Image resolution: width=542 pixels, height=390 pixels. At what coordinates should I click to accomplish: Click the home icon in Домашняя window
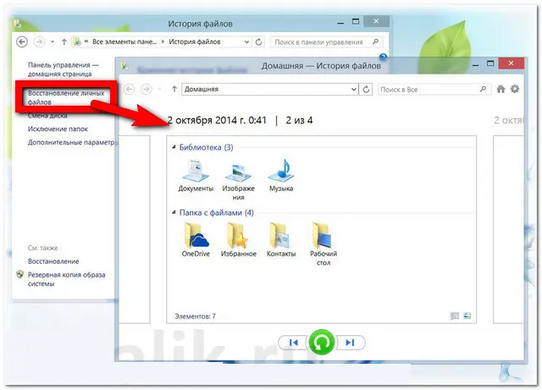(501, 89)
